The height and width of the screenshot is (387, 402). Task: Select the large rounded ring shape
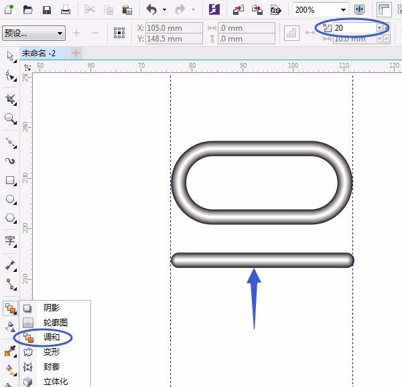(x=261, y=149)
